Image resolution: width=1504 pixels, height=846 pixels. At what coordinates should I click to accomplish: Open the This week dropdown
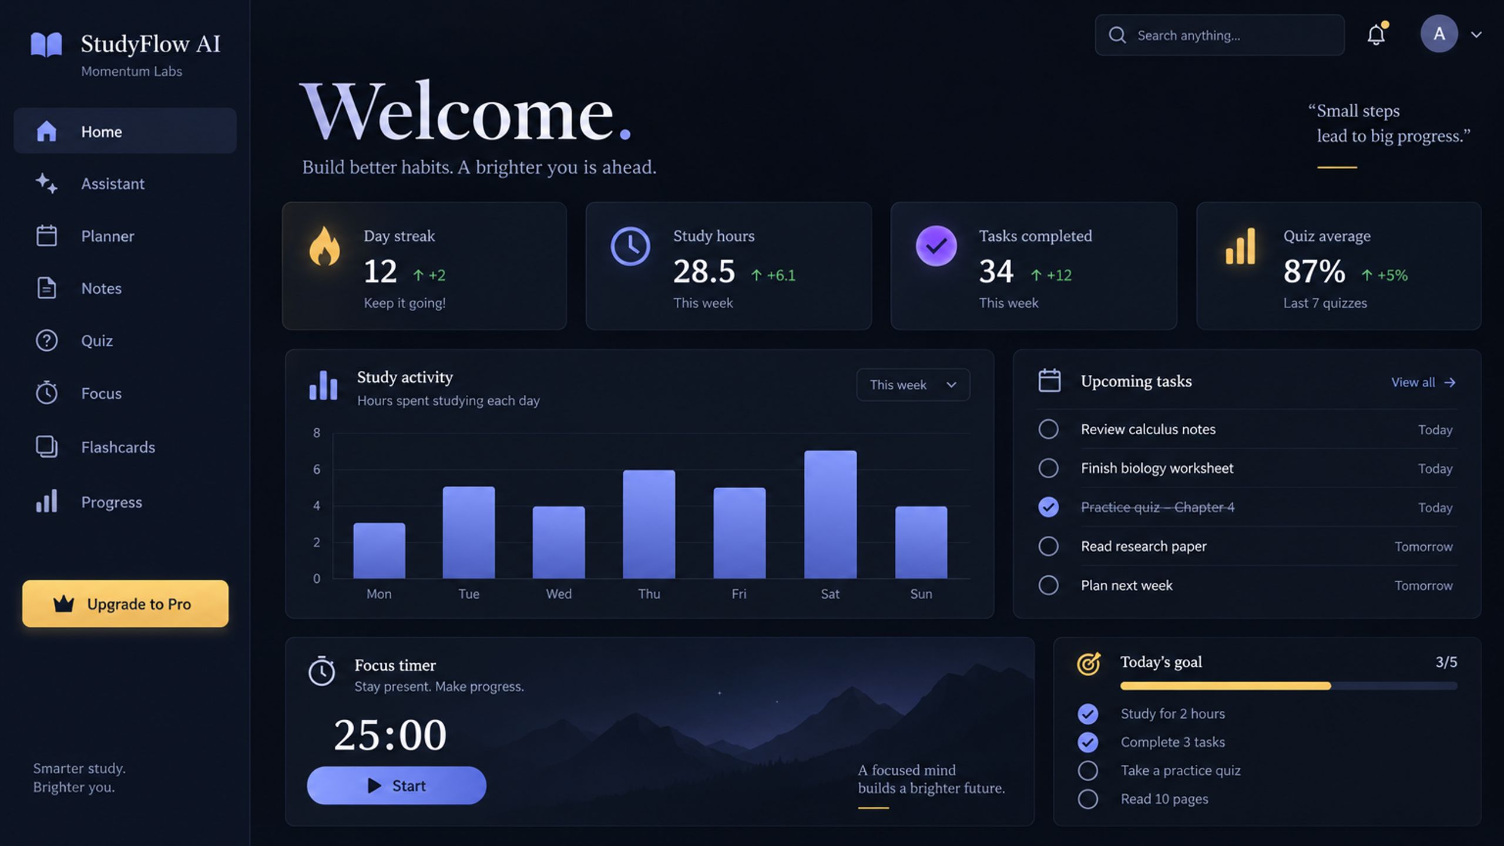[x=913, y=385]
